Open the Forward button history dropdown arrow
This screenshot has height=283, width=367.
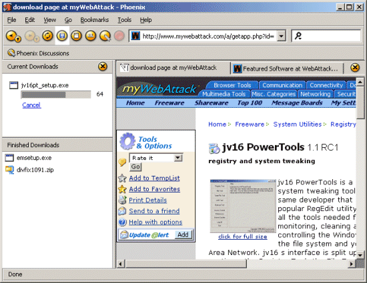[x=37, y=39]
